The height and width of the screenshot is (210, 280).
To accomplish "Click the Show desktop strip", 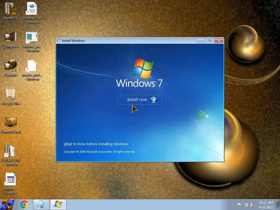I will click(x=278, y=205).
